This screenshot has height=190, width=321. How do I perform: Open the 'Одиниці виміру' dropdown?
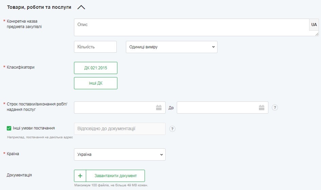(171, 47)
